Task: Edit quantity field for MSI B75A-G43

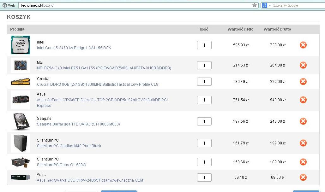Action: tap(204, 65)
